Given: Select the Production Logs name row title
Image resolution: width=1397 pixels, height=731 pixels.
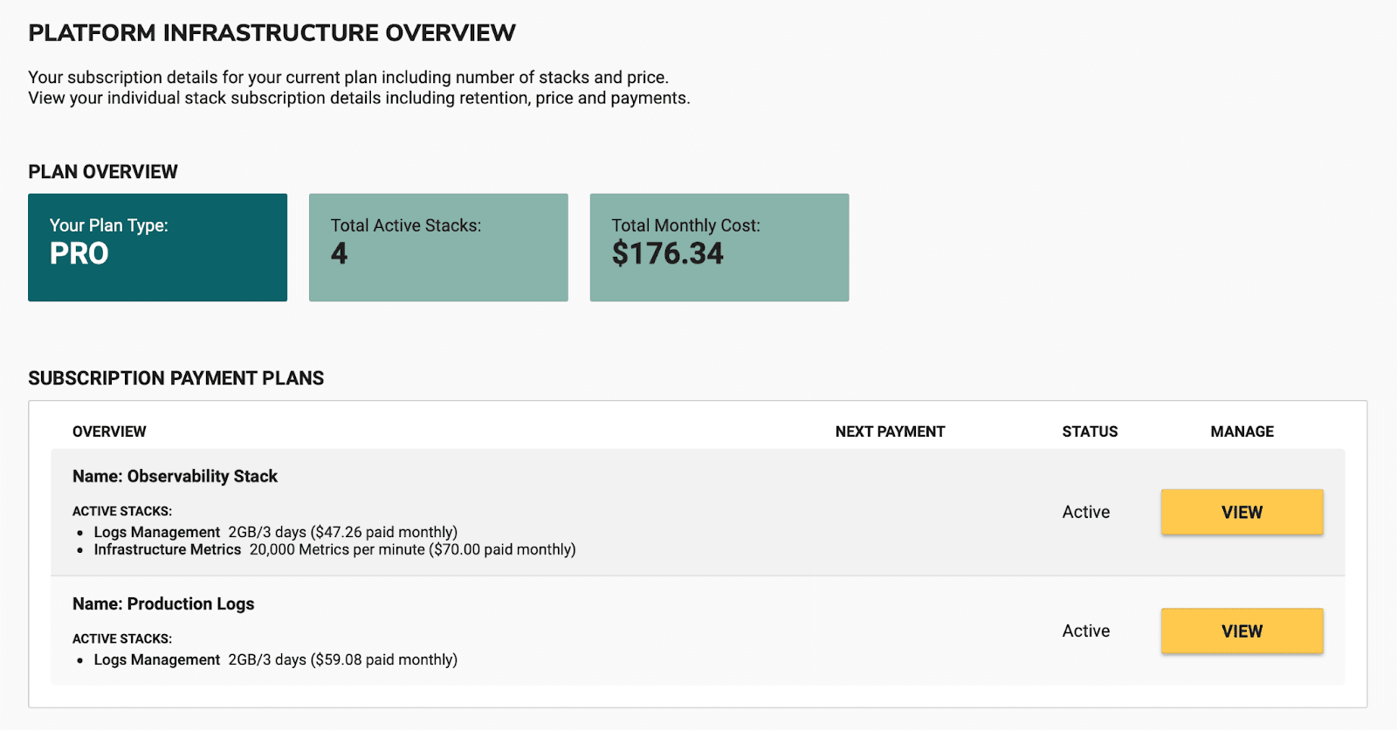Looking at the screenshot, I should [163, 603].
